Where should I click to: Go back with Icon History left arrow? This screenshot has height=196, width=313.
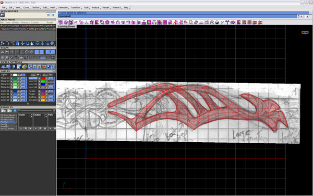[49, 15]
